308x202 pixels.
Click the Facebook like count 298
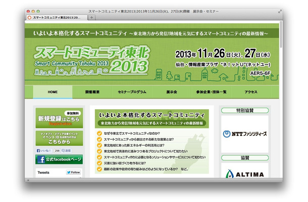coord(57,150)
